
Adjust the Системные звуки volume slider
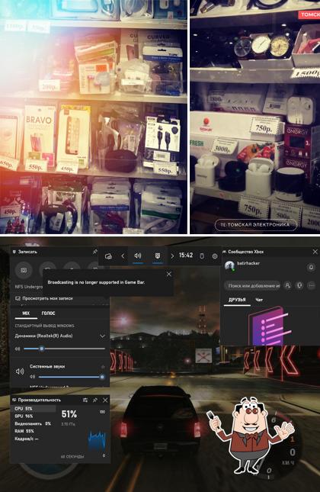pos(72,377)
